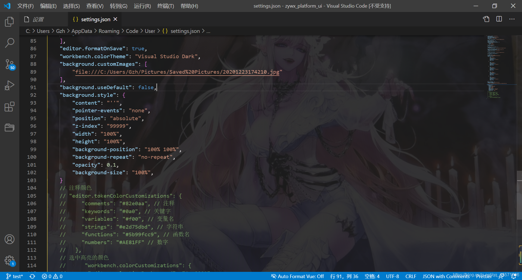
Task: Show errors count in status bar
Action: (x=47, y=276)
